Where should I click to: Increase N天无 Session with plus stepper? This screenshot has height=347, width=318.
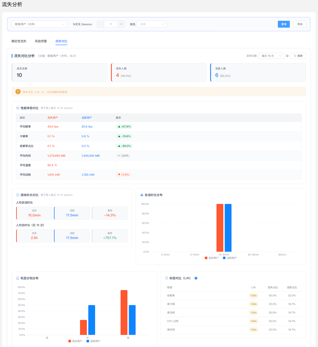[121, 24]
